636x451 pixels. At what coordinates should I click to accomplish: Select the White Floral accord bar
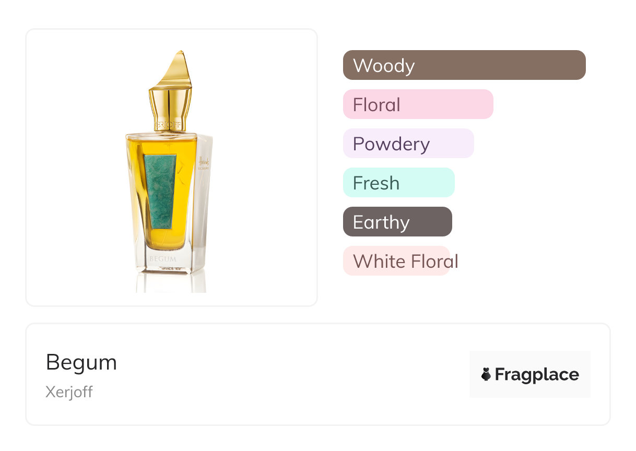point(396,261)
